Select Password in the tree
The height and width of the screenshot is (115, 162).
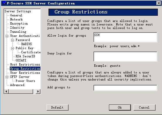coord(23,40)
